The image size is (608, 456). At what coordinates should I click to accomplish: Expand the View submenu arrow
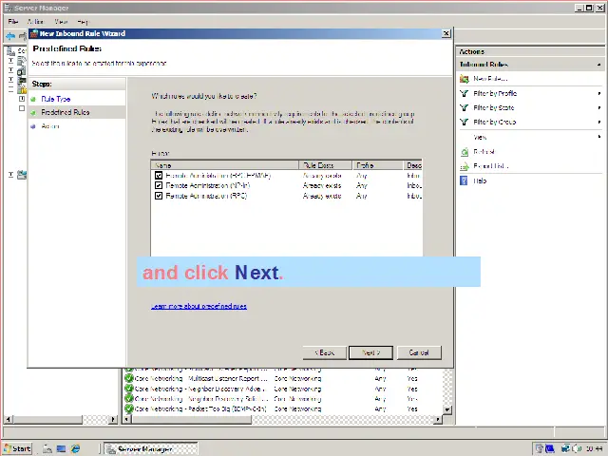pos(599,137)
